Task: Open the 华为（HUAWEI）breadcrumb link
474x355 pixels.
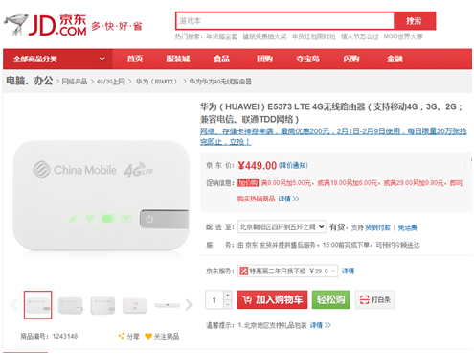Action: click(x=156, y=82)
